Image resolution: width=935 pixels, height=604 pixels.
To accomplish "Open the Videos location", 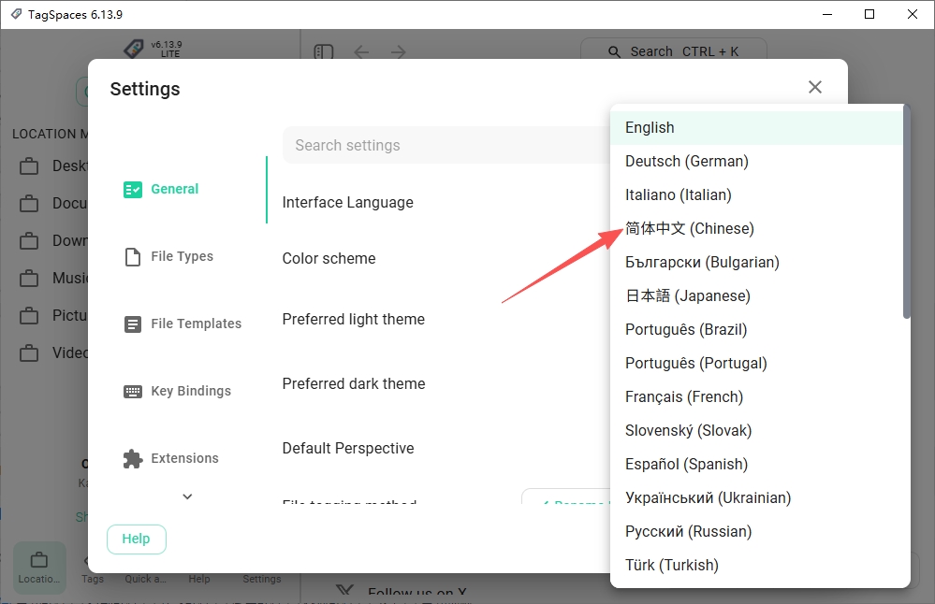I will pos(52,352).
